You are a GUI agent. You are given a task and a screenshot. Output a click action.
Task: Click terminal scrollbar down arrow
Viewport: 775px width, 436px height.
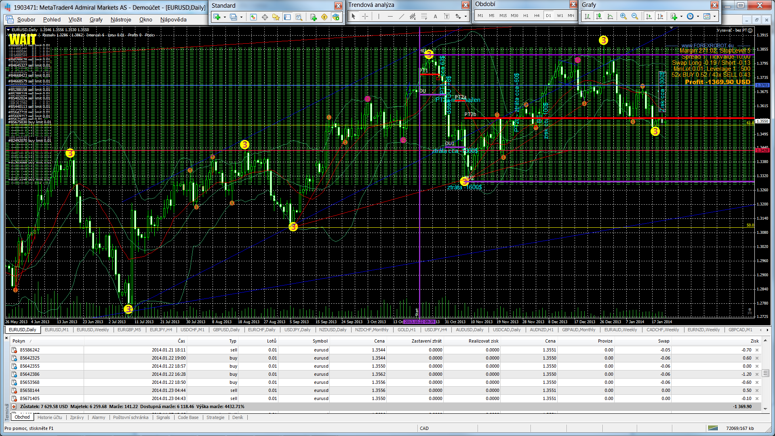pos(765,408)
